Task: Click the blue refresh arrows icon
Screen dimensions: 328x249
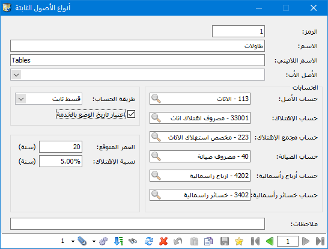Action: pos(149,241)
